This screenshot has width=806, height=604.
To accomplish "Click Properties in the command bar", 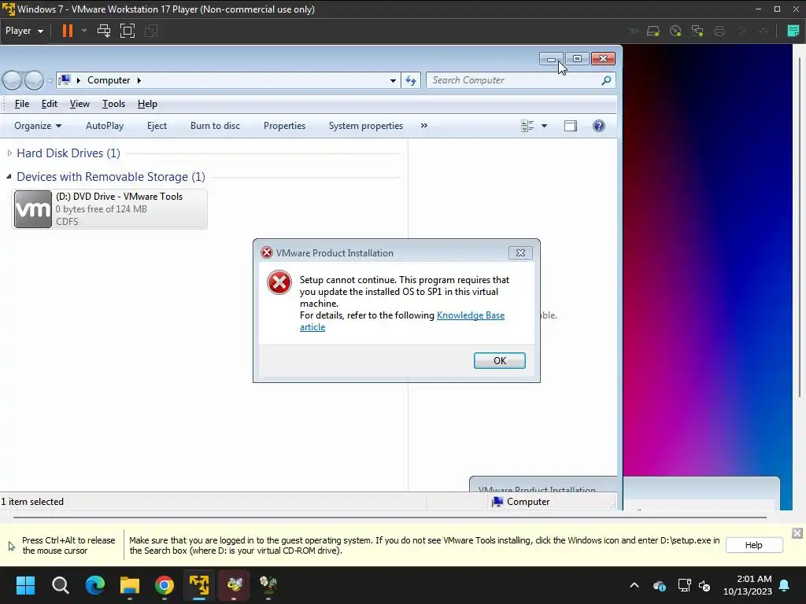I will [284, 126].
